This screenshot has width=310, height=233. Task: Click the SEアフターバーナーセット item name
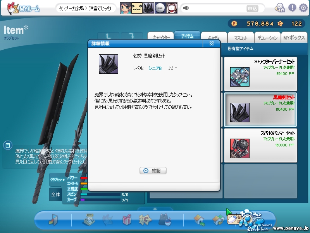point(274,62)
